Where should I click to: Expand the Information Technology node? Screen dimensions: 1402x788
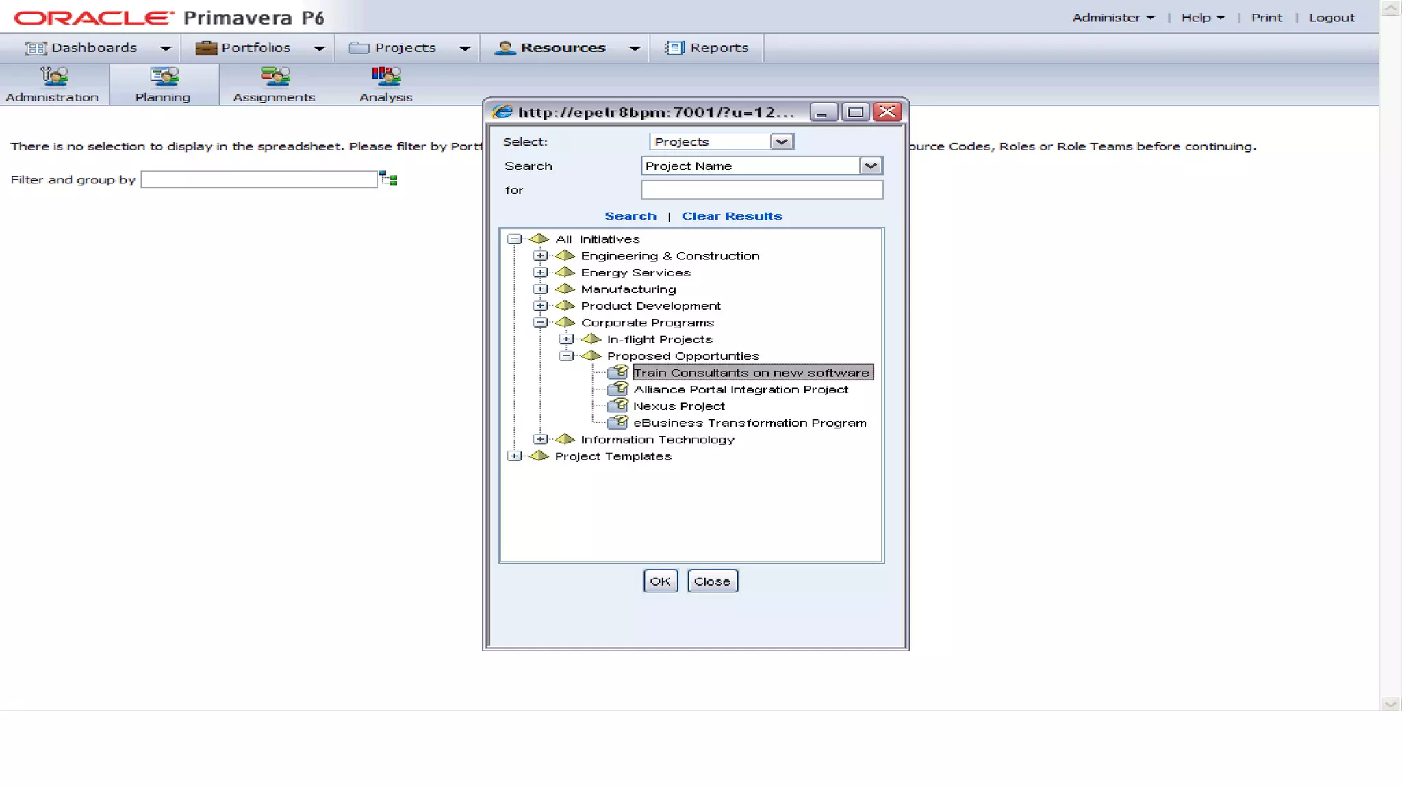tap(540, 439)
